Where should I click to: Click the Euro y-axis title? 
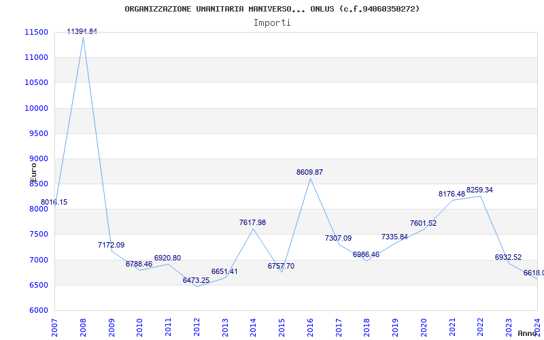pos(33,172)
